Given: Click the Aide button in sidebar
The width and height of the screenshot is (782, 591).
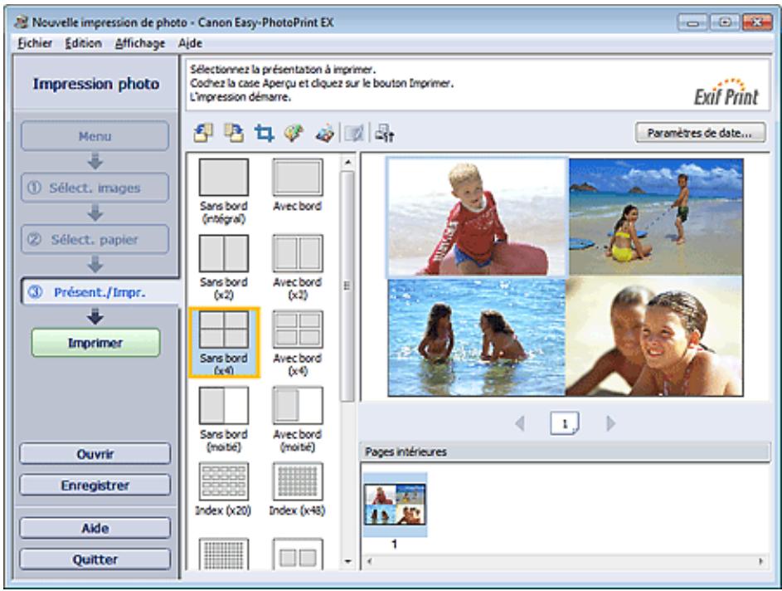Looking at the screenshot, I should coord(95,528).
